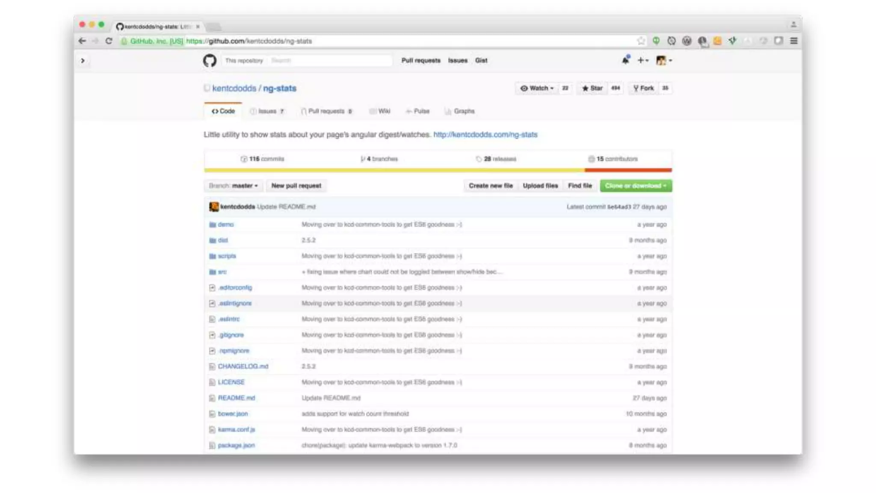The image size is (876, 493).
Task: Click the bookmark star in the address bar
Action: click(x=641, y=41)
